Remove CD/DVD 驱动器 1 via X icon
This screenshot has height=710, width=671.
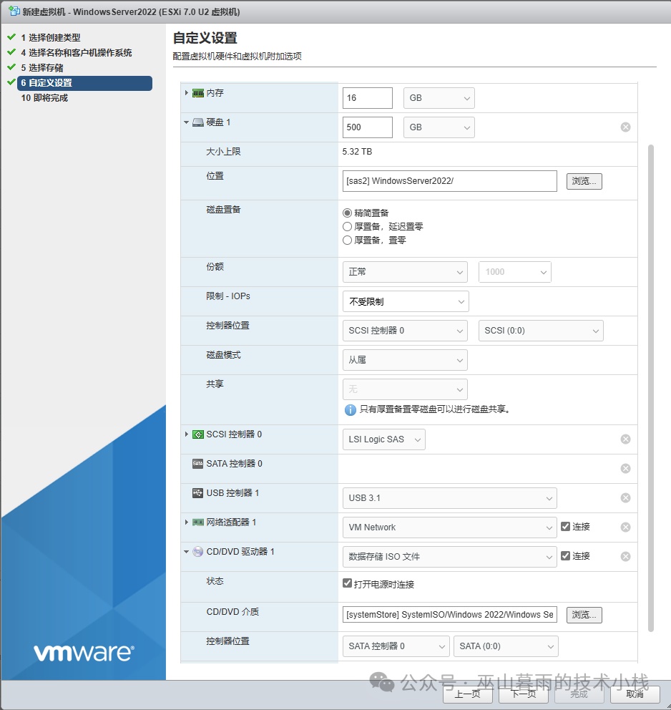[625, 557]
